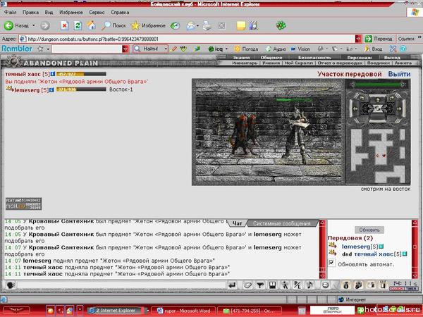This screenshot has height=317, width=423.
Task: Open the Знания game menu
Action: [x=241, y=58]
